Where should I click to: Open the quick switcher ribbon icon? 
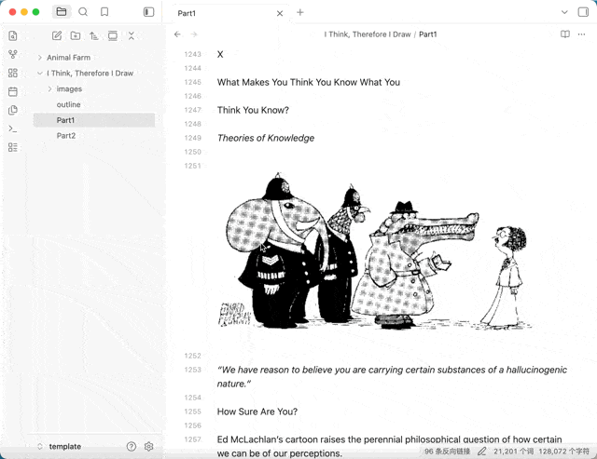pyautogui.click(x=13, y=35)
